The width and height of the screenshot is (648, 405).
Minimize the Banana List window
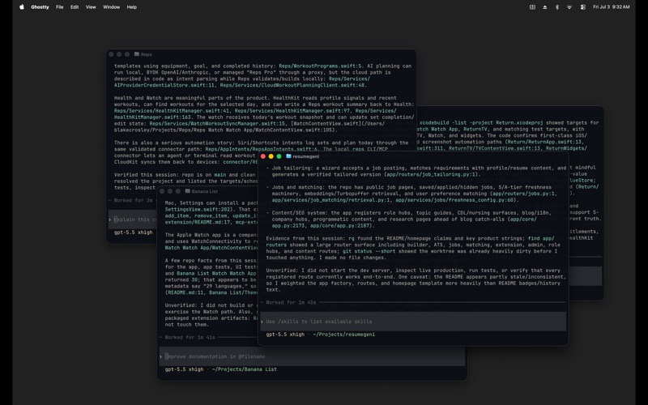pyautogui.click(x=170, y=191)
